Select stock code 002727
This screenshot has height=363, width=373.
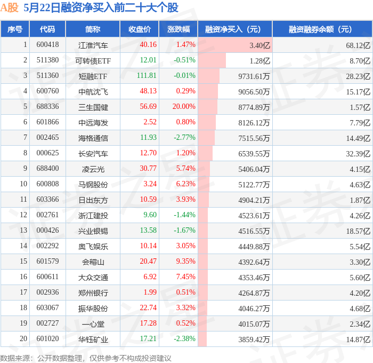tap(47, 323)
